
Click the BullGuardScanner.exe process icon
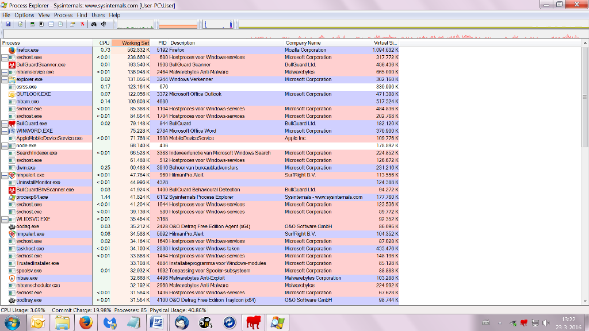click(12, 65)
